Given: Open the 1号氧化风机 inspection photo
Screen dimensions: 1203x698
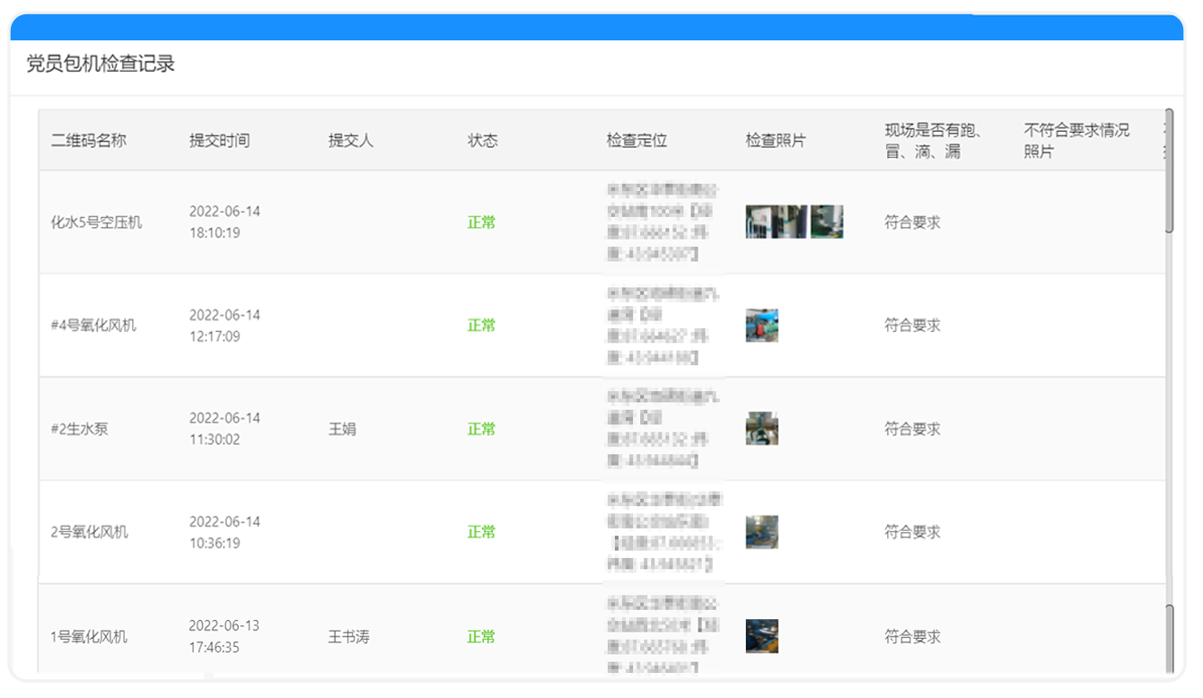Looking at the screenshot, I should [x=761, y=636].
